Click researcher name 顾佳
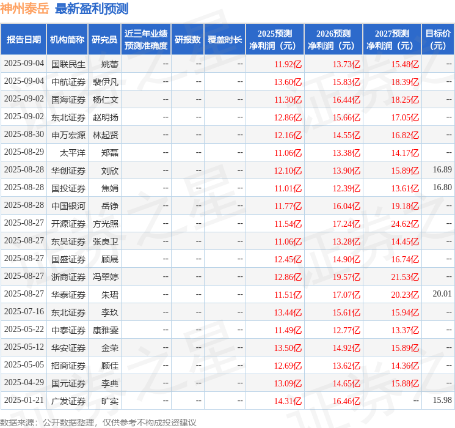Viewport: 455px width, 428px height. click(x=110, y=366)
